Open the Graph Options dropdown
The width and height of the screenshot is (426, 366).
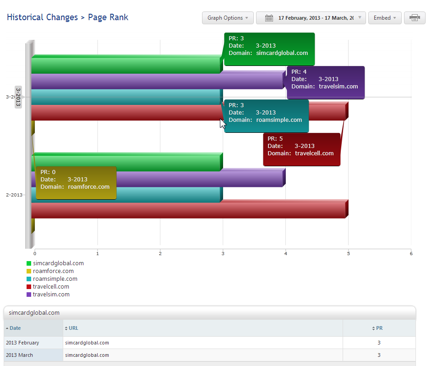coord(228,18)
